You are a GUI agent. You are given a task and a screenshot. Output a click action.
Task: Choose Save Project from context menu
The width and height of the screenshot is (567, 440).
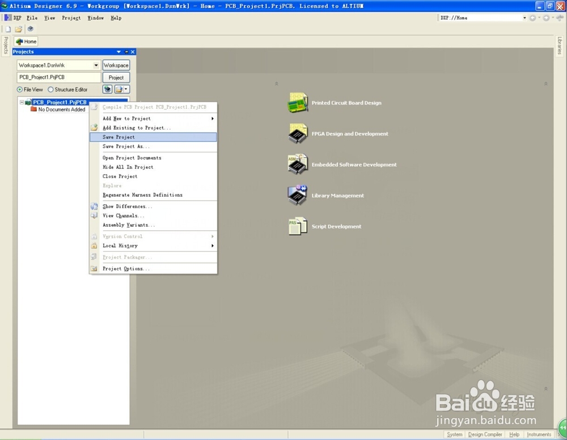pyautogui.click(x=153, y=137)
